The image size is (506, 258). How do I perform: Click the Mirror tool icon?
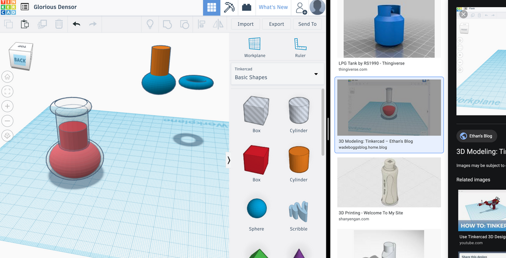218,24
